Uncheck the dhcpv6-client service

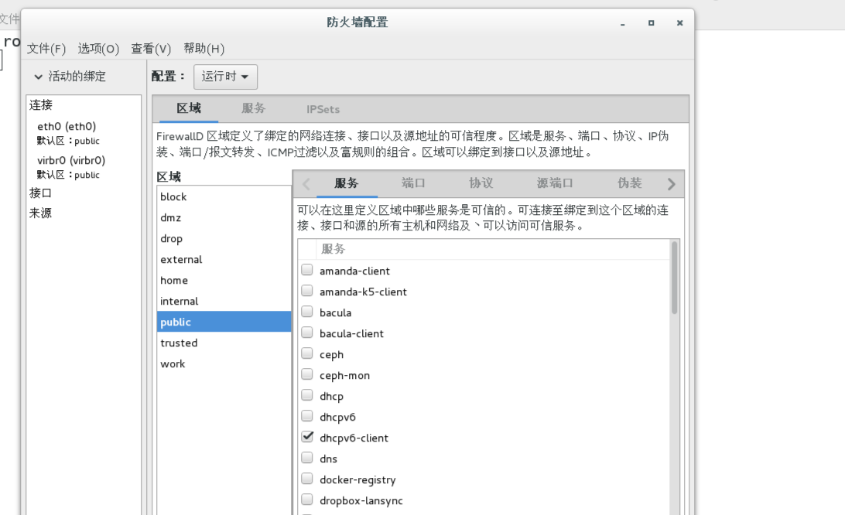pyautogui.click(x=307, y=436)
